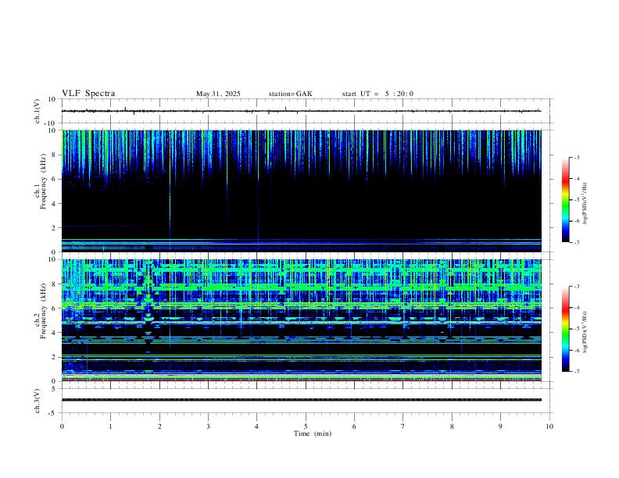Click time axis tick label "7"
Viewport: 619px width, 478px height.
403,426
